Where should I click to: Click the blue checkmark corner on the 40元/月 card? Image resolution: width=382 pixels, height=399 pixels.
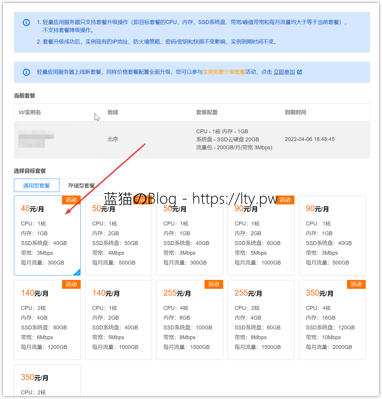click(x=77, y=272)
